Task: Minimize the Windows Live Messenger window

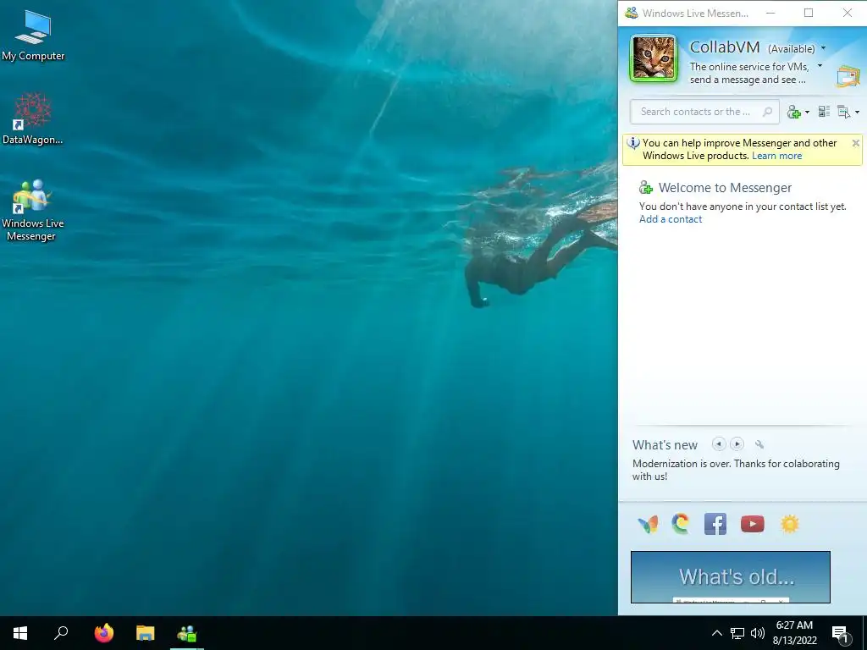Action: (770, 13)
